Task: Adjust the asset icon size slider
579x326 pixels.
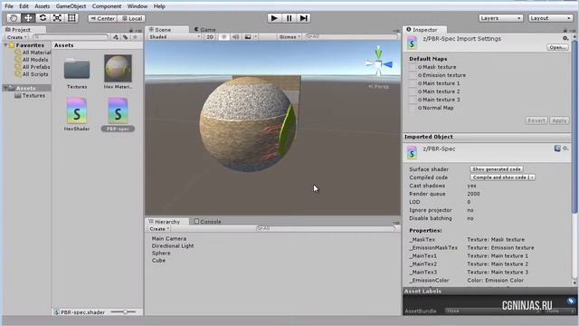Action: click(125, 312)
